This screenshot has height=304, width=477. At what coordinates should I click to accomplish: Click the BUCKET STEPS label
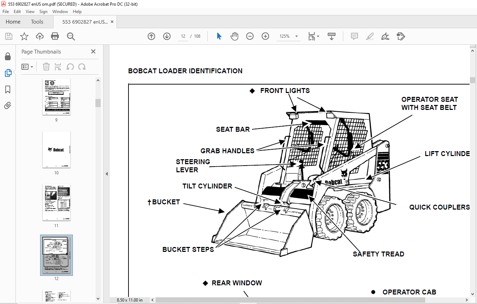click(x=188, y=249)
